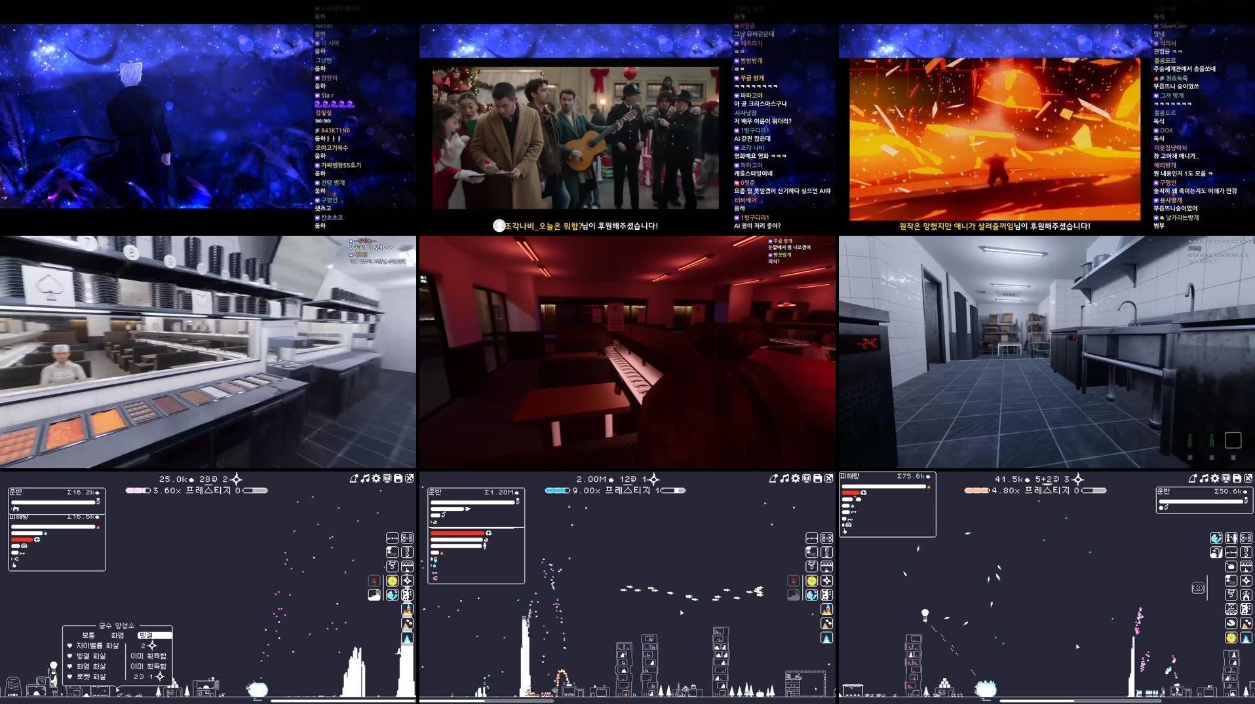
Task: Click the save disk icon in the game toolbar
Action: click(817, 478)
